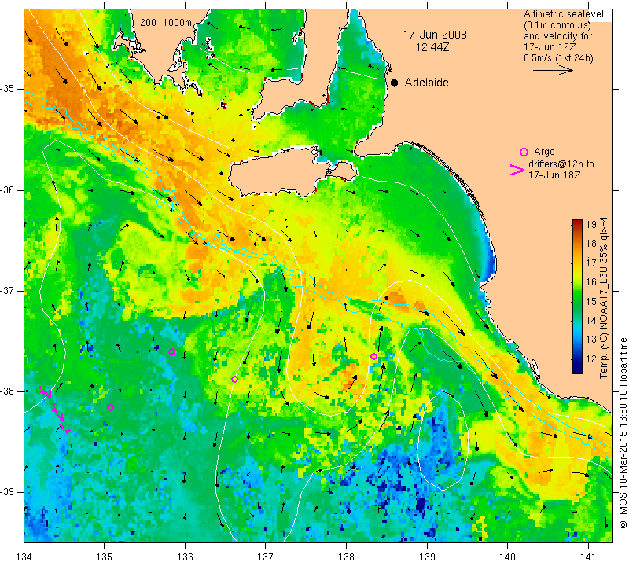Click latitude axis label -35
This screenshot has height=566, width=629.
[x=8, y=89]
